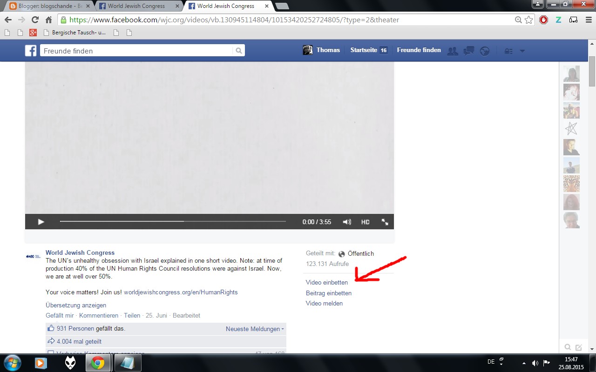Open Google+ bookmark

(x=33, y=33)
